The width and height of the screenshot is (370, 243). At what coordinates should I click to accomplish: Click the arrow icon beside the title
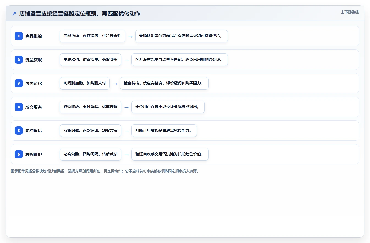click(14, 13)
